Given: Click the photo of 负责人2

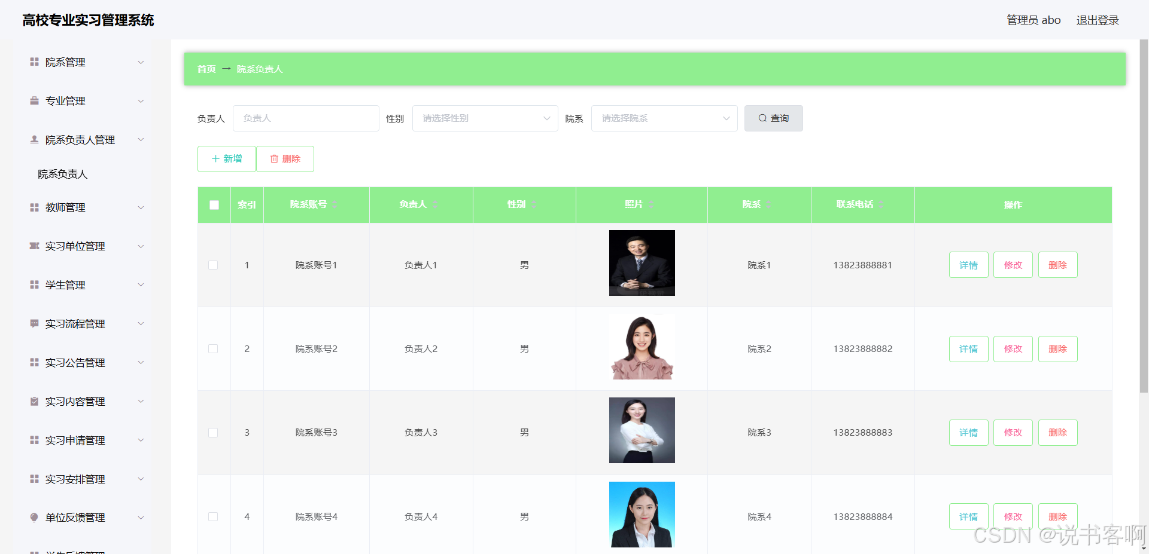Looking at the screenshot, I should [x=642, y=347].
